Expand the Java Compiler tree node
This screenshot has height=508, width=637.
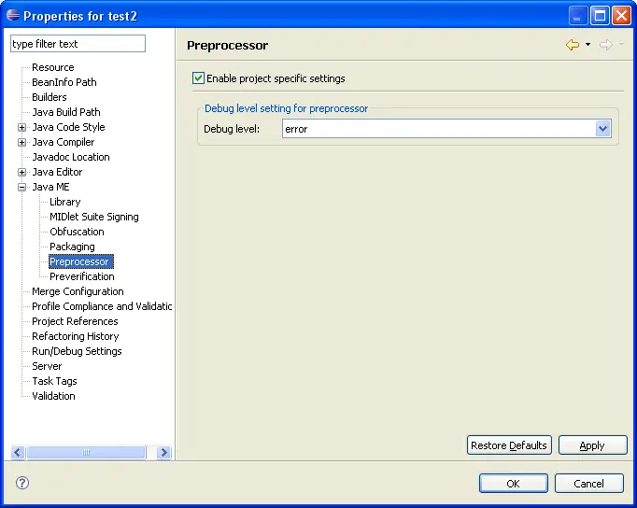coord(22,142)
